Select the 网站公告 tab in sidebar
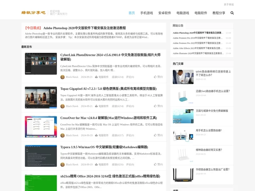The image size is (255, 191). [x=178, y=26]
